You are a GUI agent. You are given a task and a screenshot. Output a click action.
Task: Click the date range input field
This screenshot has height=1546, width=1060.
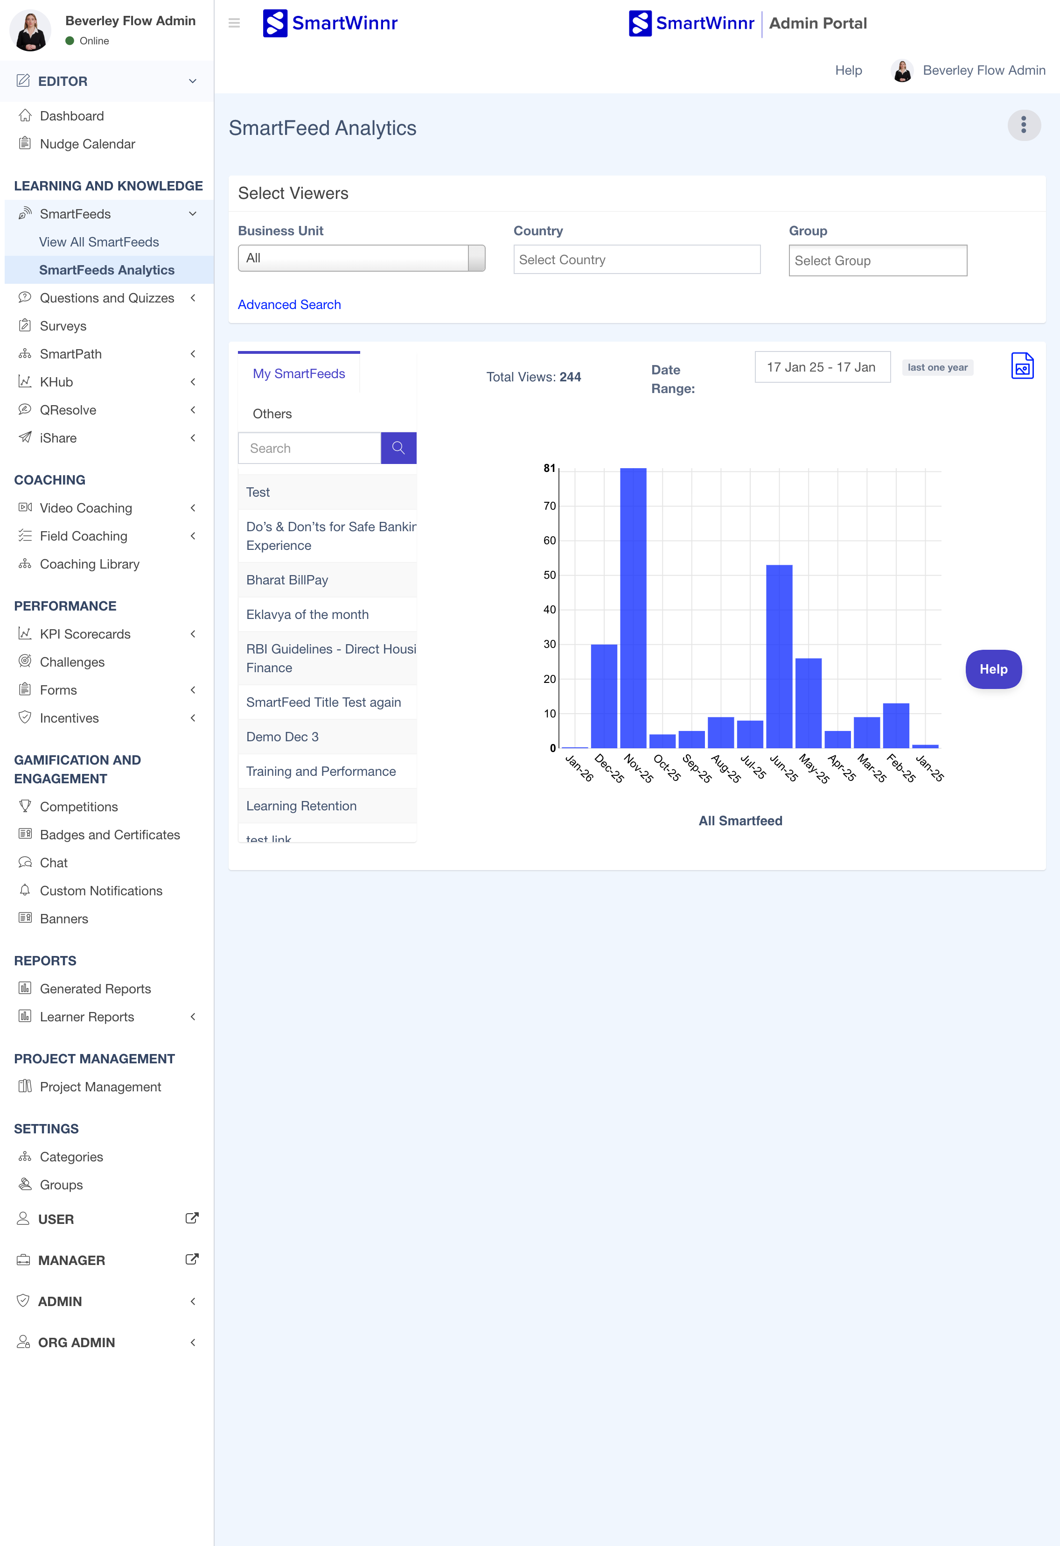(x=822, y=367)
